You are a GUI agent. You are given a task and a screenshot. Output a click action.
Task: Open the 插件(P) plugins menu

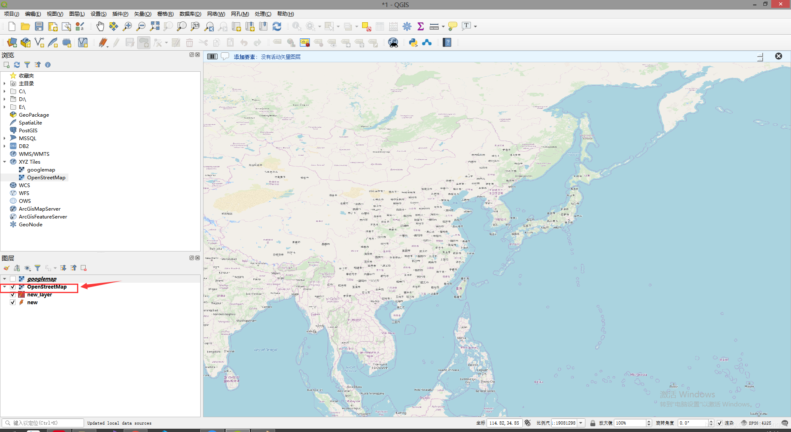coord(120,14)
